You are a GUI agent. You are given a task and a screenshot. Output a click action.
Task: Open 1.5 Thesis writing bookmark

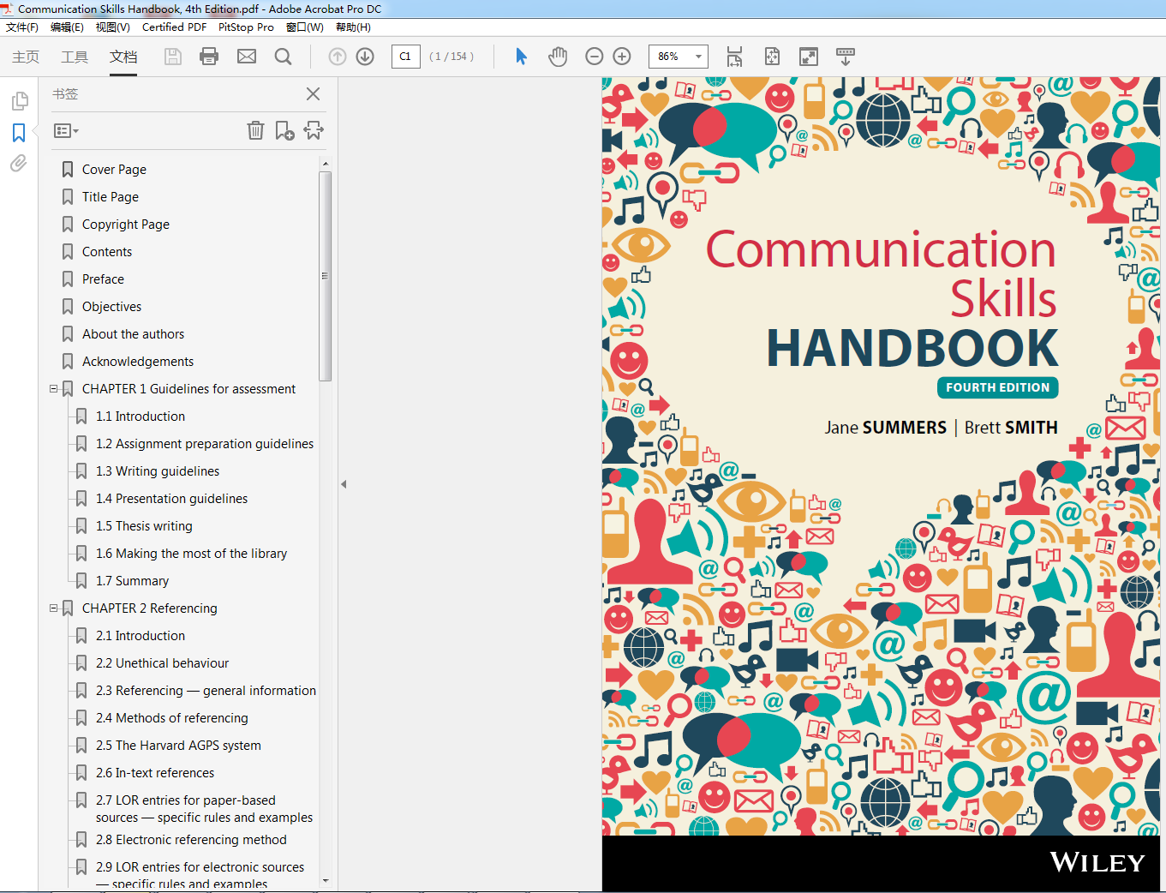click(x=144, y=526)
